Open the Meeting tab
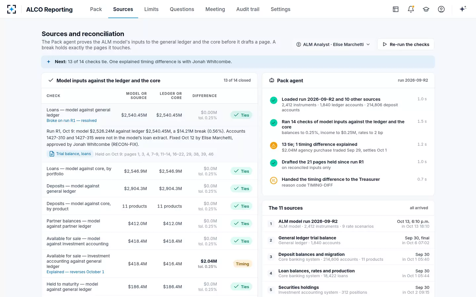The width and height of the screenshot is (476, 297). pos(215,9)
